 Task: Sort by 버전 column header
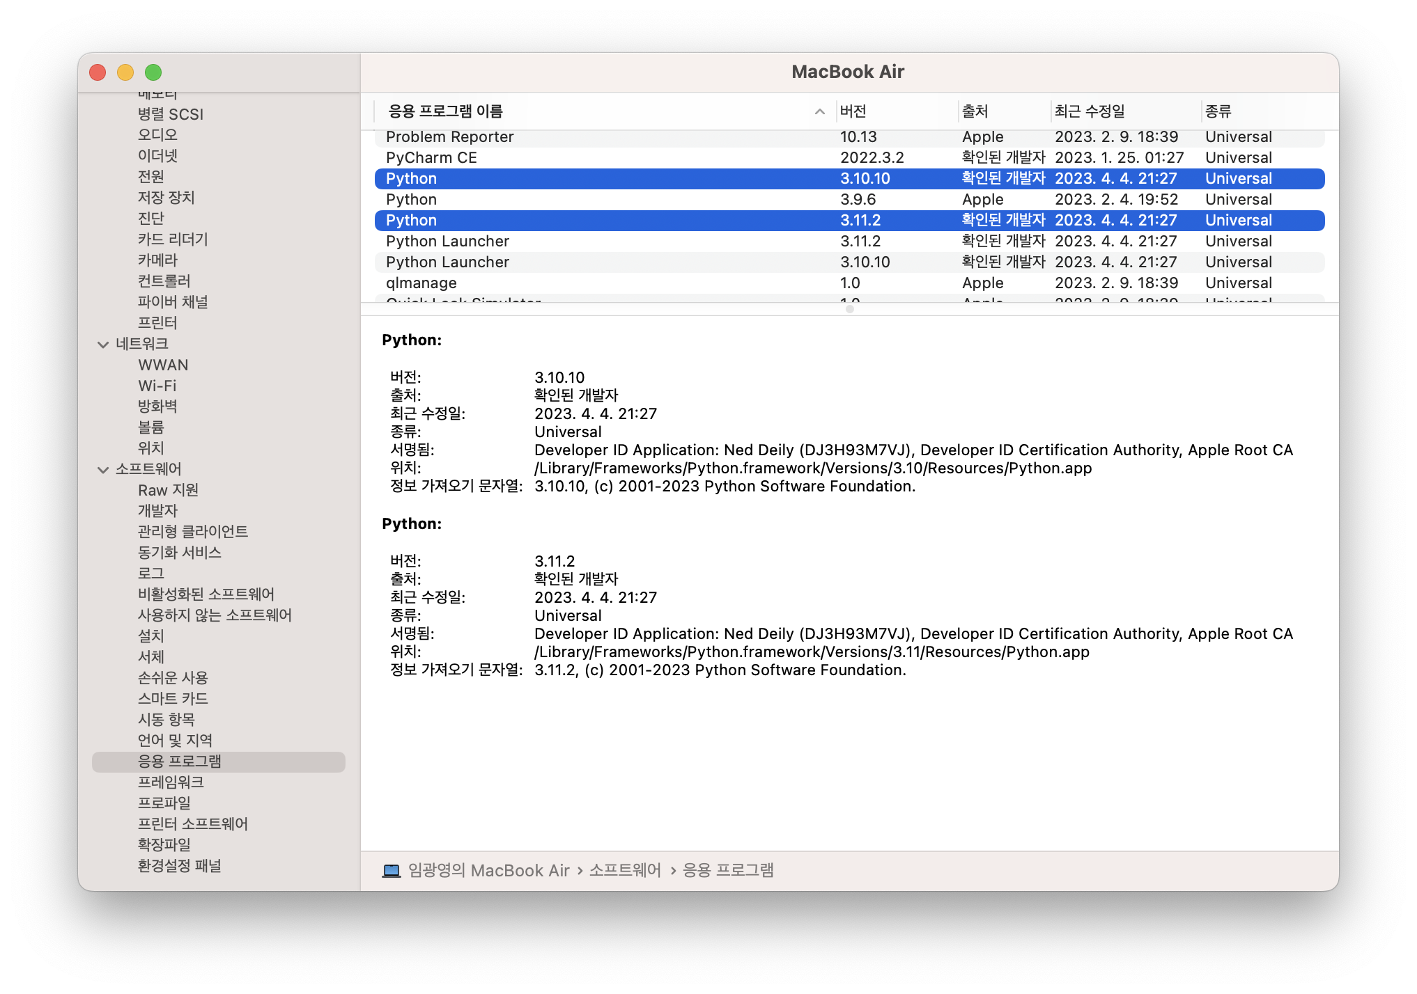coord(853,111)
